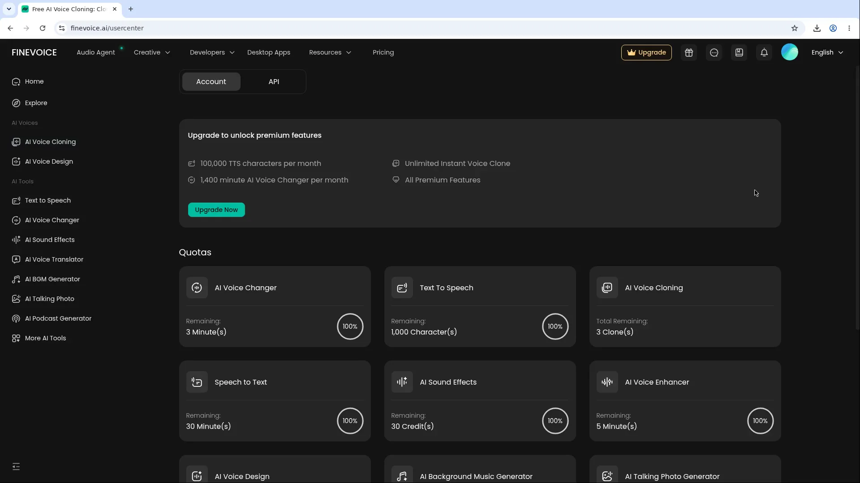Open AI Voice Translator in sidebar

pyautogui.click(x=47, y=259)
